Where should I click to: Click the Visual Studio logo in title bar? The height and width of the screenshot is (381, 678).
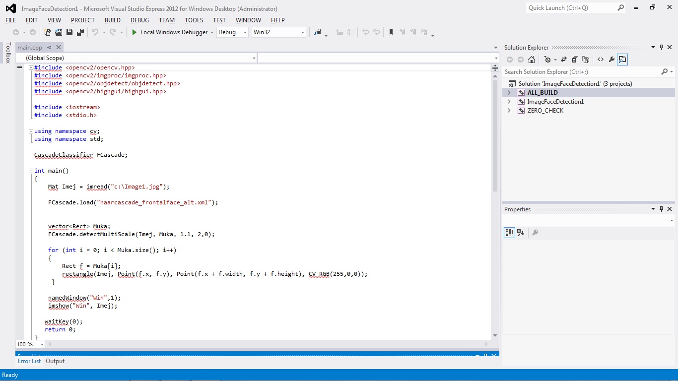click(x=10, y=8)
